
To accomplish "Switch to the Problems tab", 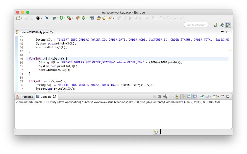I will (x=25, y=97).
